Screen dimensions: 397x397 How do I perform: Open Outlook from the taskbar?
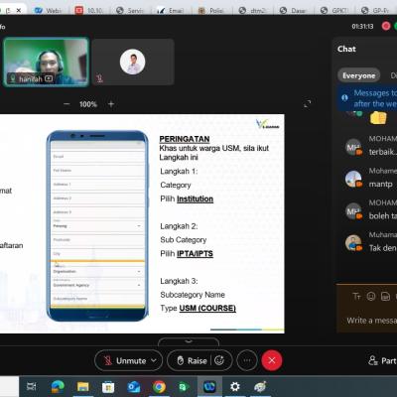coord(134,386)
